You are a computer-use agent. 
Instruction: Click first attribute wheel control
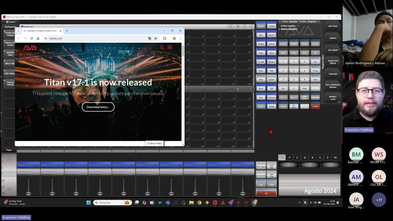pyautogui.click(x=288, y=165)
